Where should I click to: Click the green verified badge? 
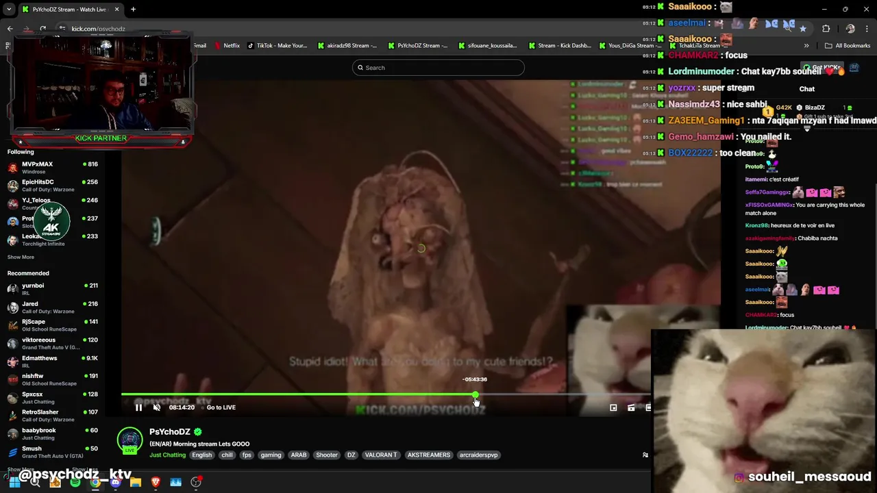[198, 432]
